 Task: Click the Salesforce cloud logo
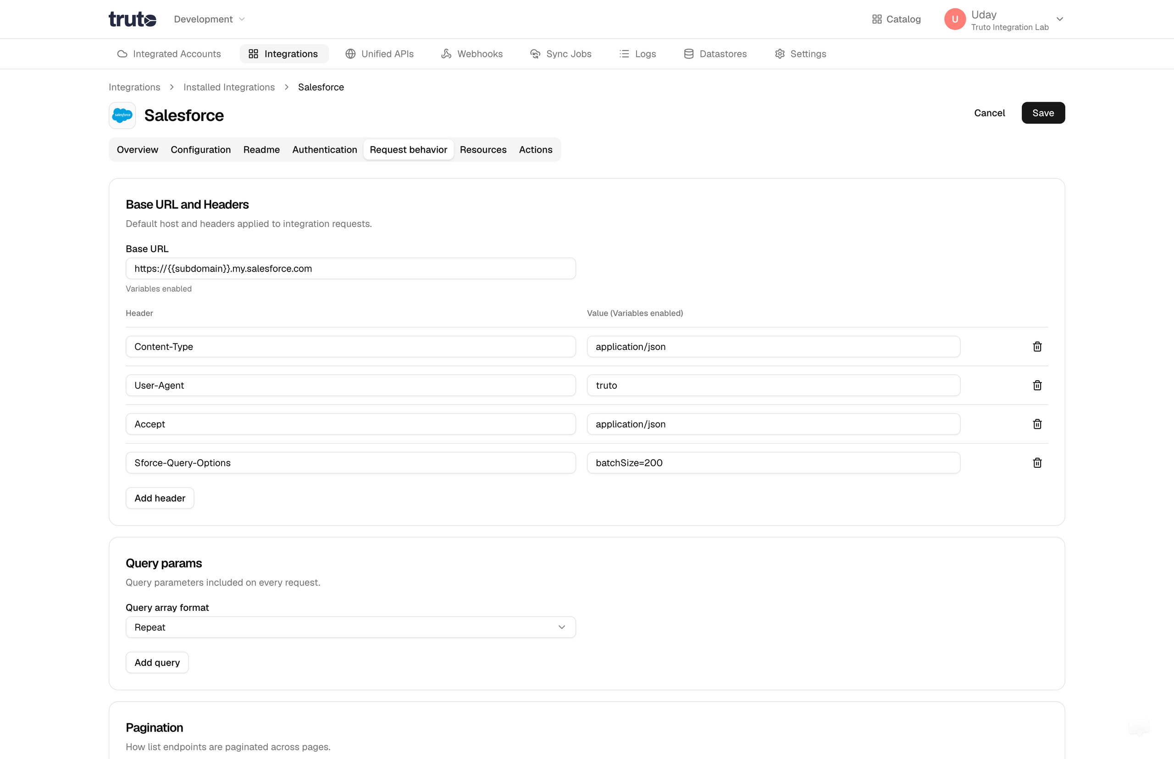(x=122, y=115)
